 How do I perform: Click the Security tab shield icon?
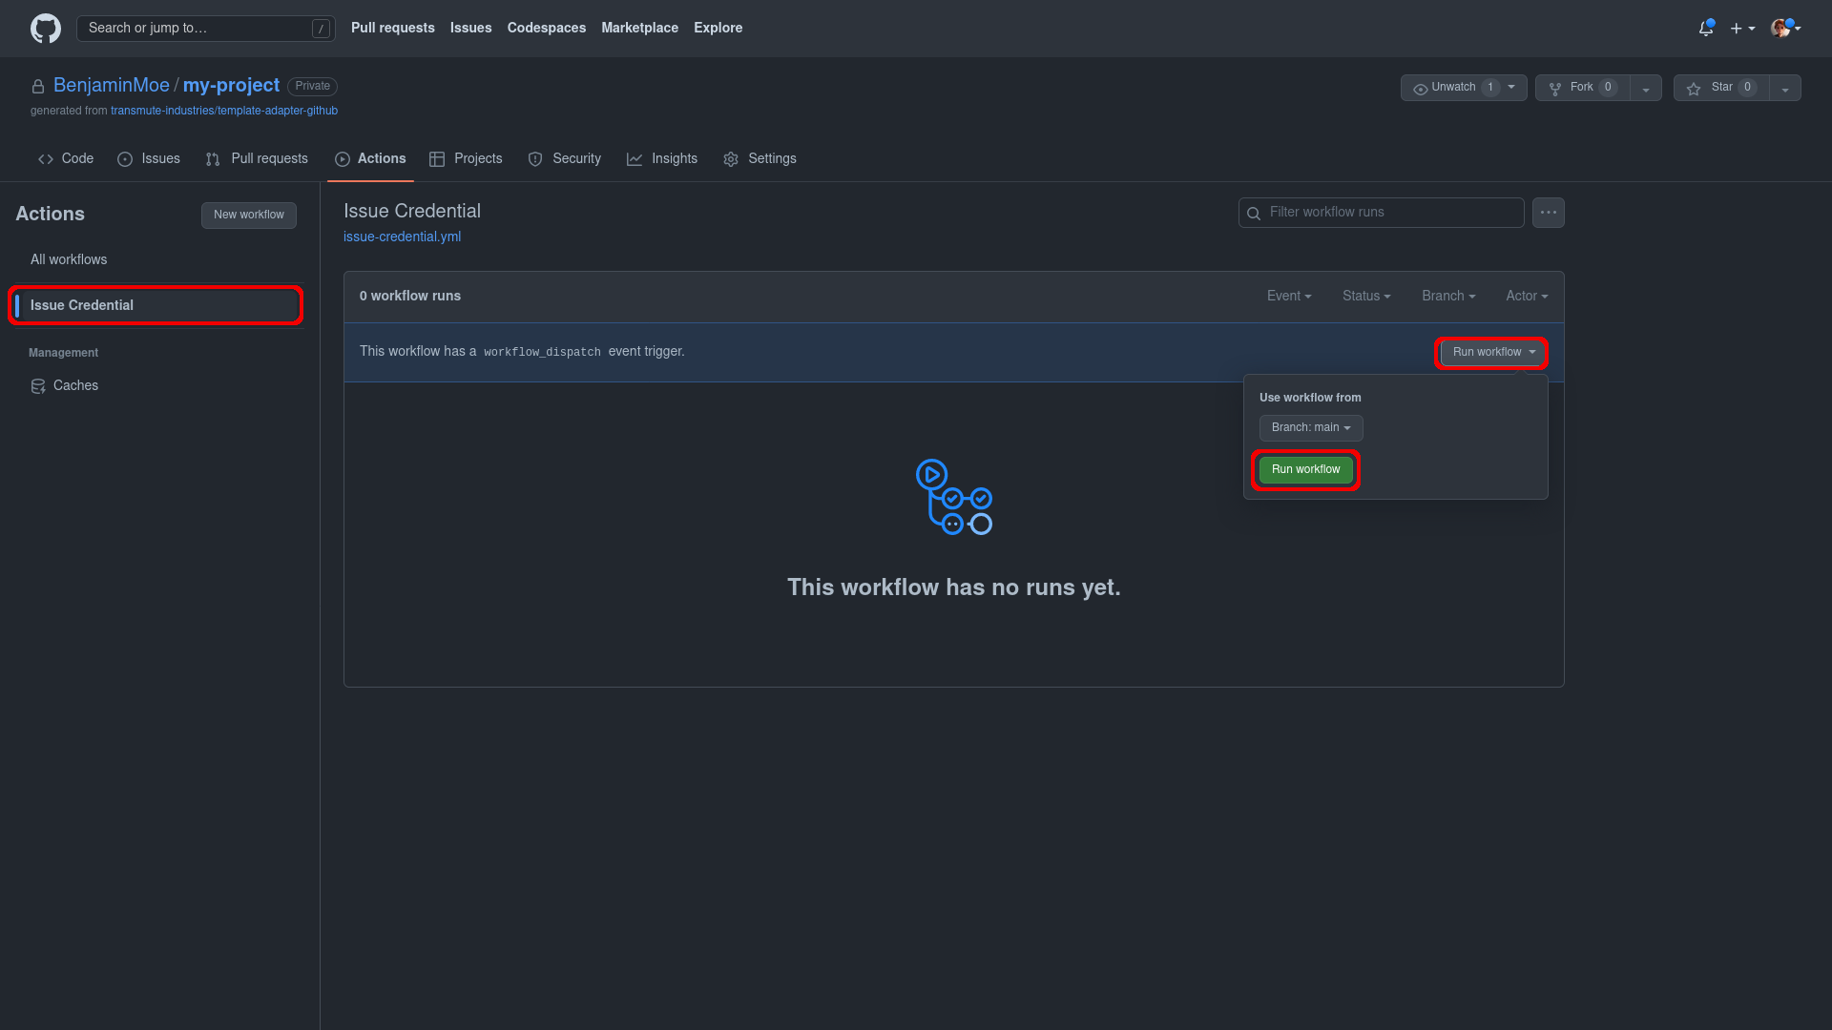coord(535,159)
